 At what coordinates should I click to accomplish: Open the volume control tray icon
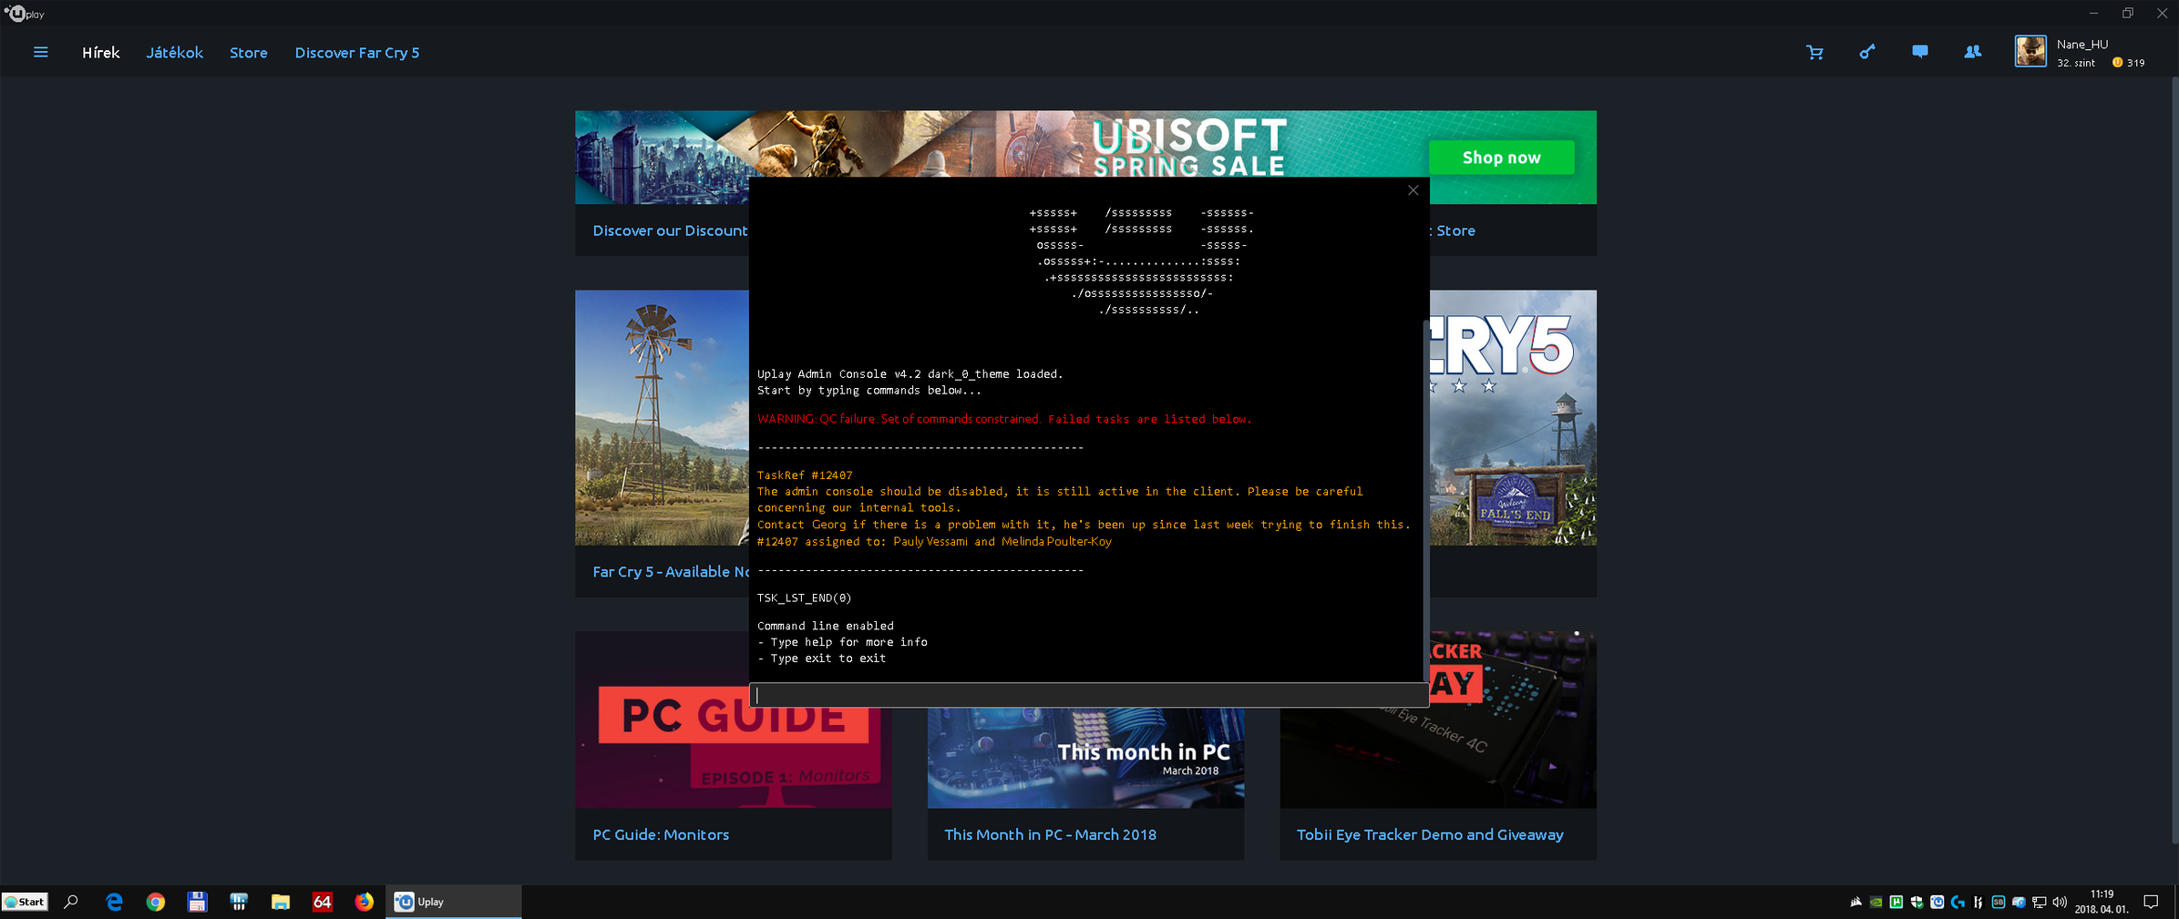tap(2059, 902)
